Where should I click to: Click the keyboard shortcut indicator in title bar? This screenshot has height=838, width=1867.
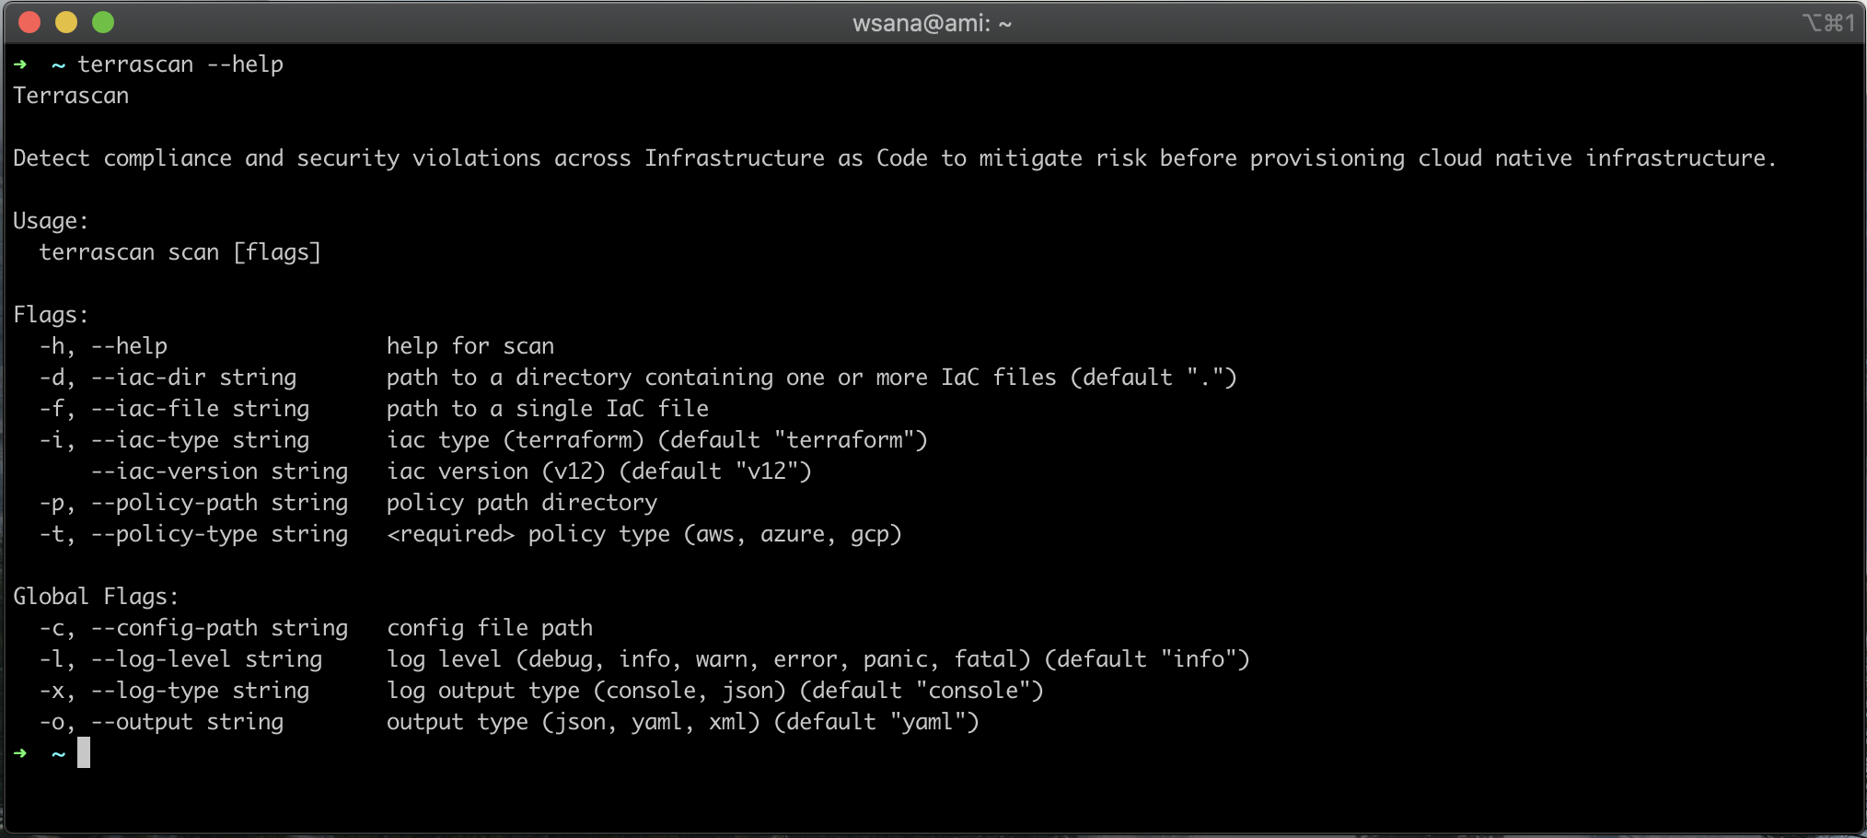(1828, 23)
